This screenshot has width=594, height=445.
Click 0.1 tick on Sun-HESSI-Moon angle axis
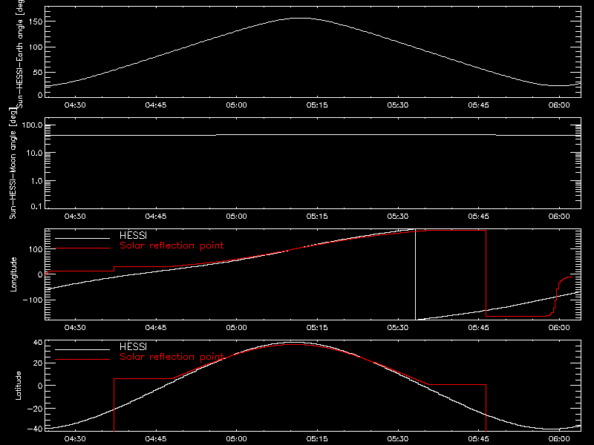tap(38, 206)
